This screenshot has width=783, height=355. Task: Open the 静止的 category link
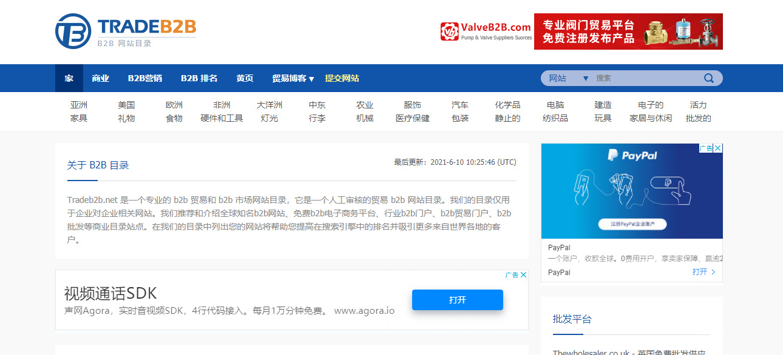coord(507,118)
